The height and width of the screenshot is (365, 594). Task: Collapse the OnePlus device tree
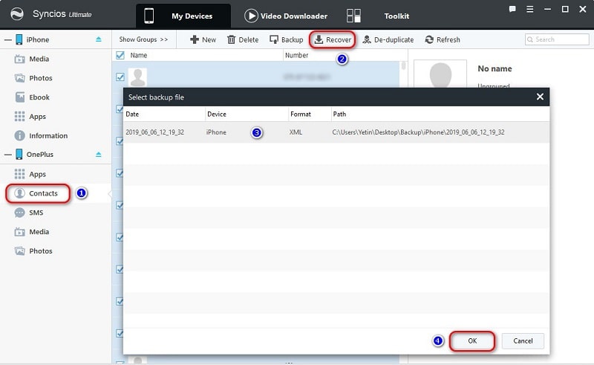tap(8, 155)
